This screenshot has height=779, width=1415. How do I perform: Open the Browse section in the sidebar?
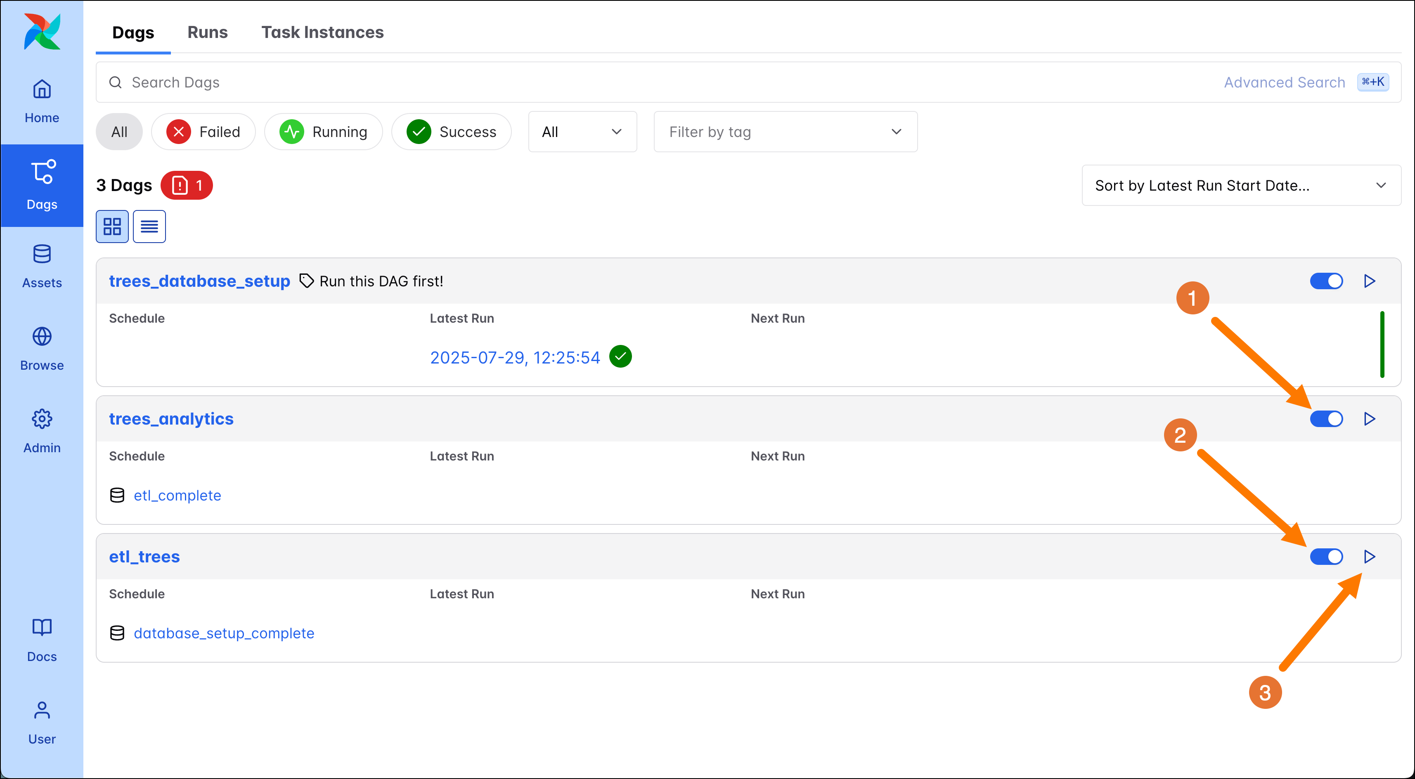[42, 349]
